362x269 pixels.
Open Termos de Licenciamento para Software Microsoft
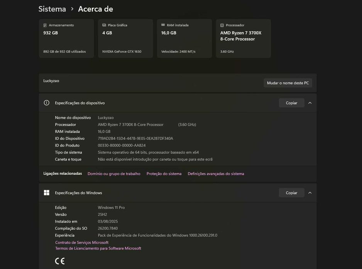[98, 248]
